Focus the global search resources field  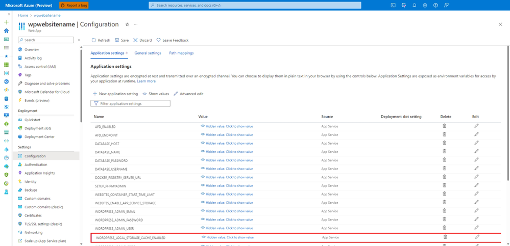pos(255,5)
